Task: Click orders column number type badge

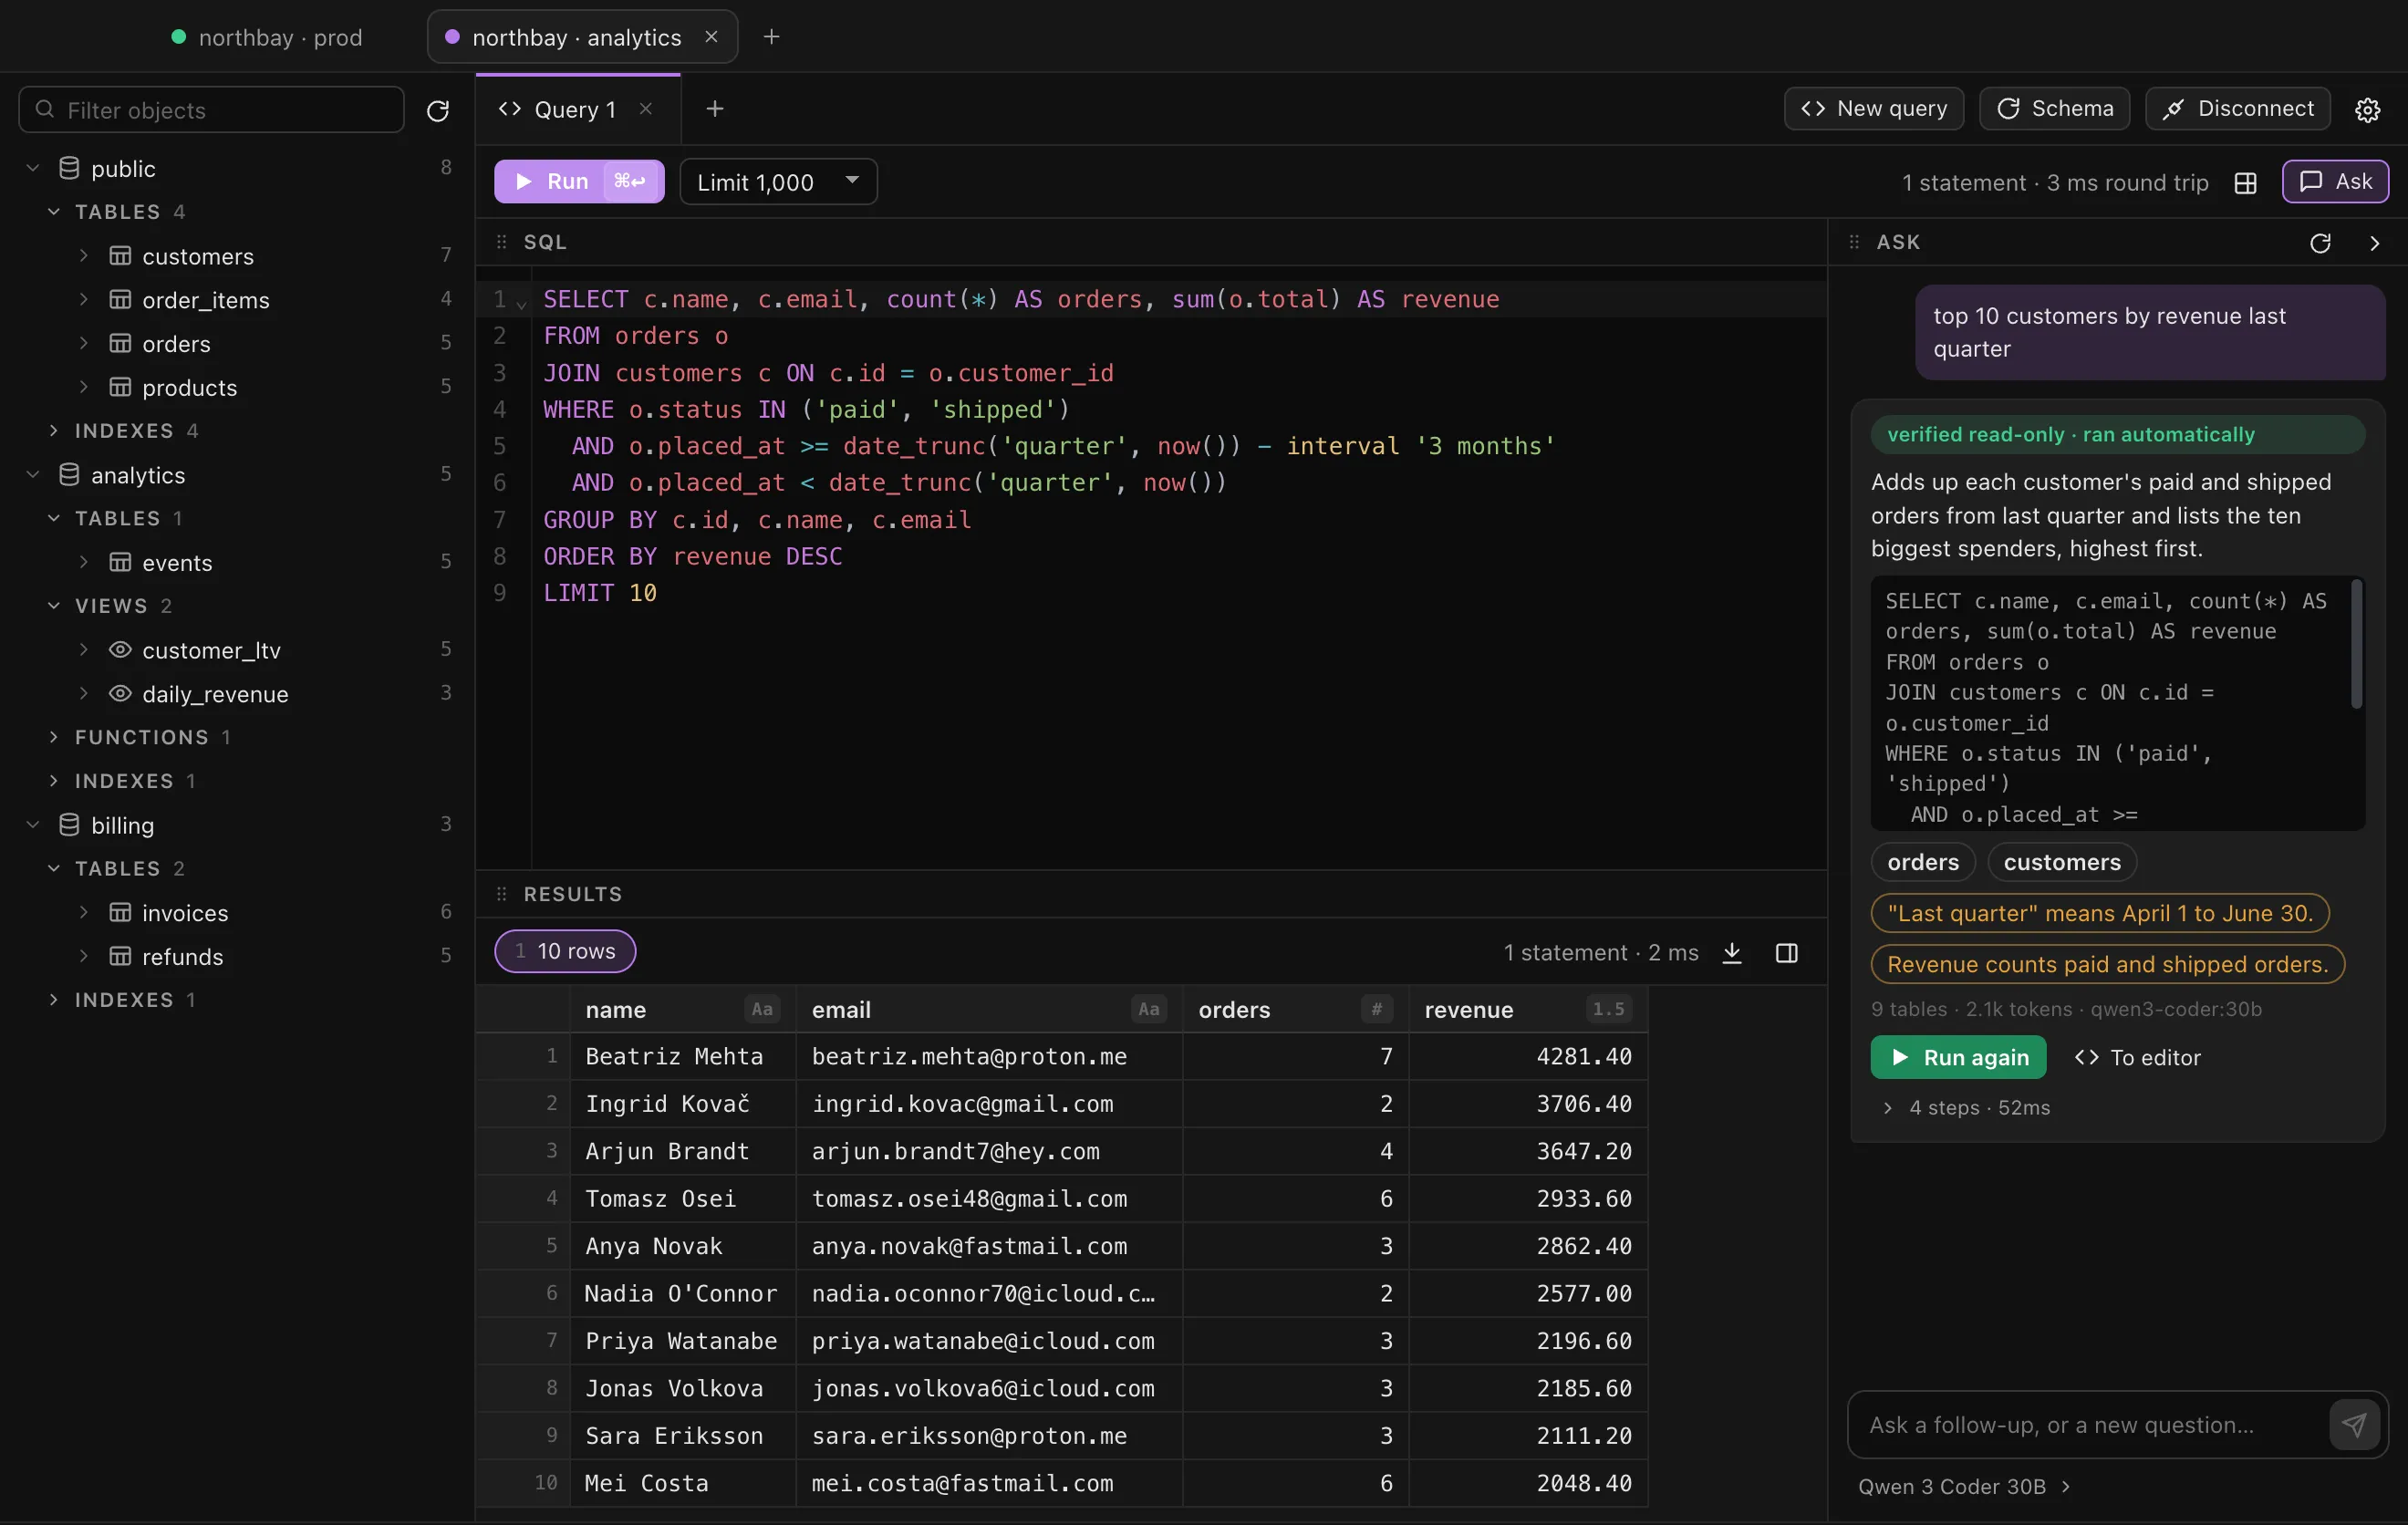Action: click(x=1377, y=1010)
